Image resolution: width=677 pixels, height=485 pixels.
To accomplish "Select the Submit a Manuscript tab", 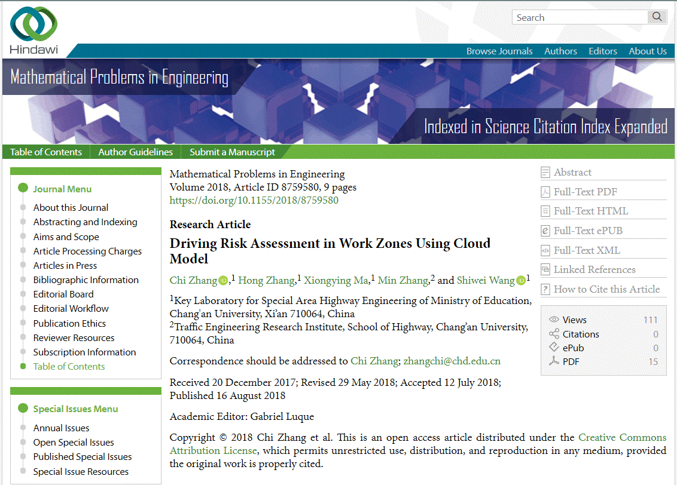I will point(232,152).
